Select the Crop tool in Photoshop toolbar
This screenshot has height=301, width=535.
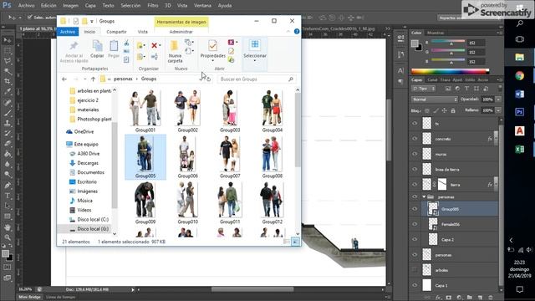(x=8, y=81)
